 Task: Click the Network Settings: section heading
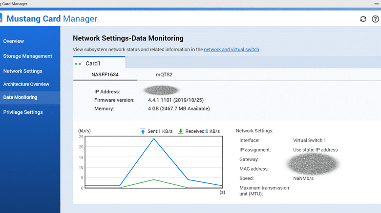click(x=254, y=131)
